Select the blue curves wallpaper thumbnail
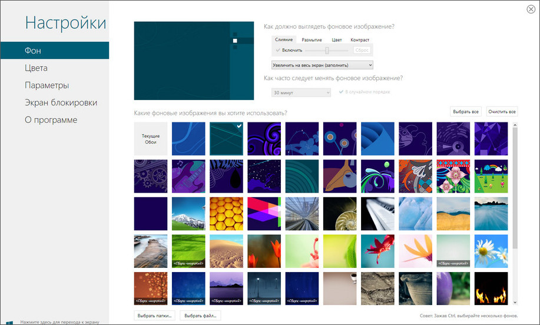Image resolution: width=540 pixels, height=325 pixels. (188, 139)
